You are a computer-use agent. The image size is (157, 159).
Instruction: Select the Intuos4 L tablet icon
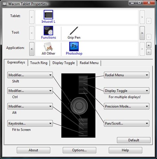pyautogui.click(x=48, y=15)
